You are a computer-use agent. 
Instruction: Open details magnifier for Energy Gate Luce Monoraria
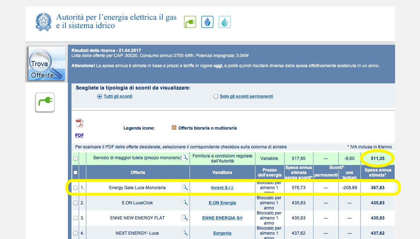coord(185,187)
